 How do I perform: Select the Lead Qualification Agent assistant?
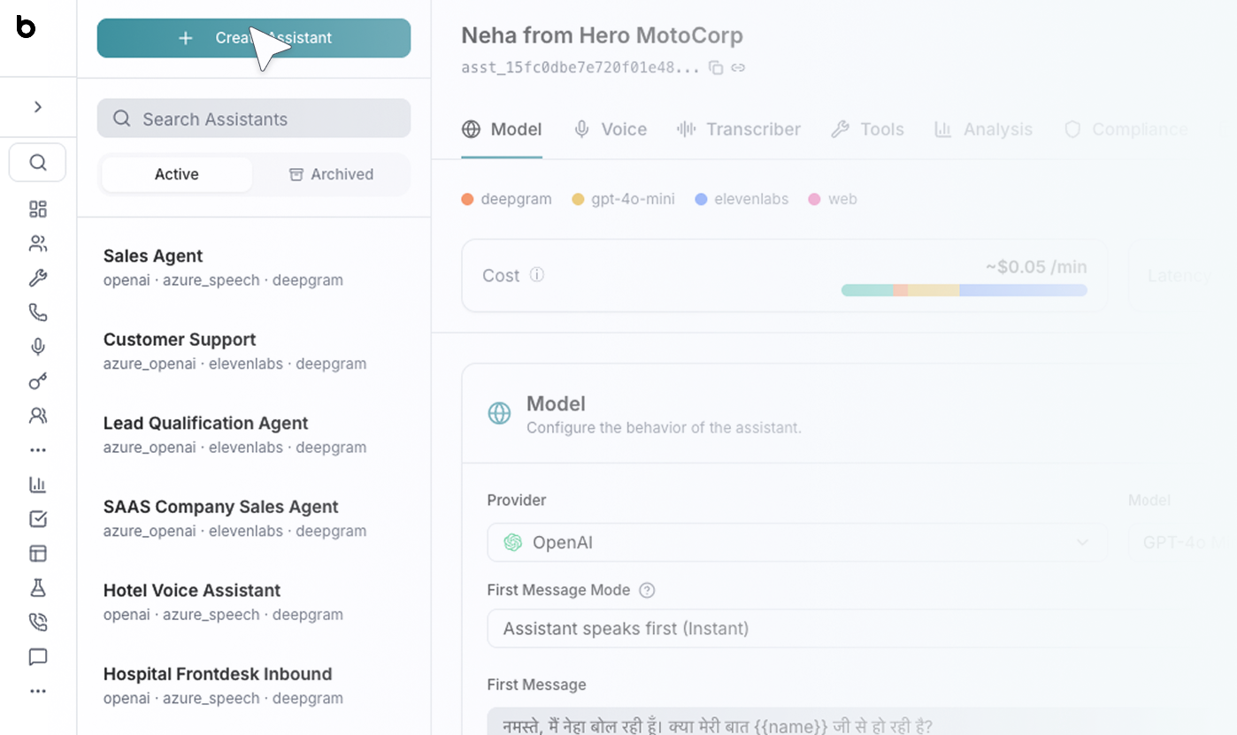pyautogui.click(x=254, y=434)
